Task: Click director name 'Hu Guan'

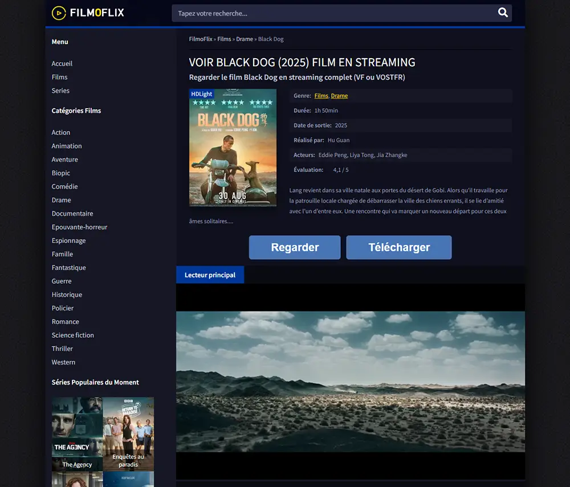Action: click(x=339, y=140)
